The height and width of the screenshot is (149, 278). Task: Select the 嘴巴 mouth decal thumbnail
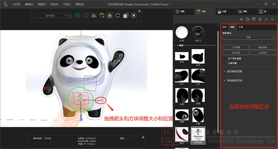182,134
